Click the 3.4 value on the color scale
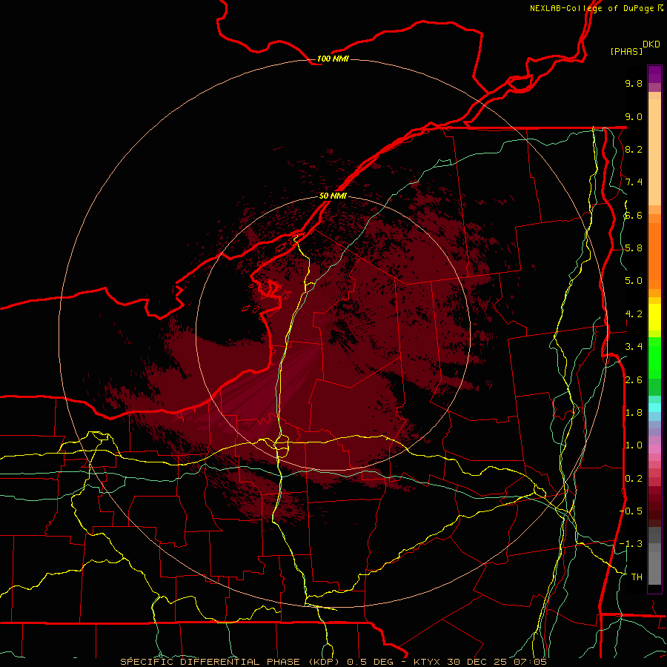The height and width of the screenshot is (667, 667). coord(634,347)
